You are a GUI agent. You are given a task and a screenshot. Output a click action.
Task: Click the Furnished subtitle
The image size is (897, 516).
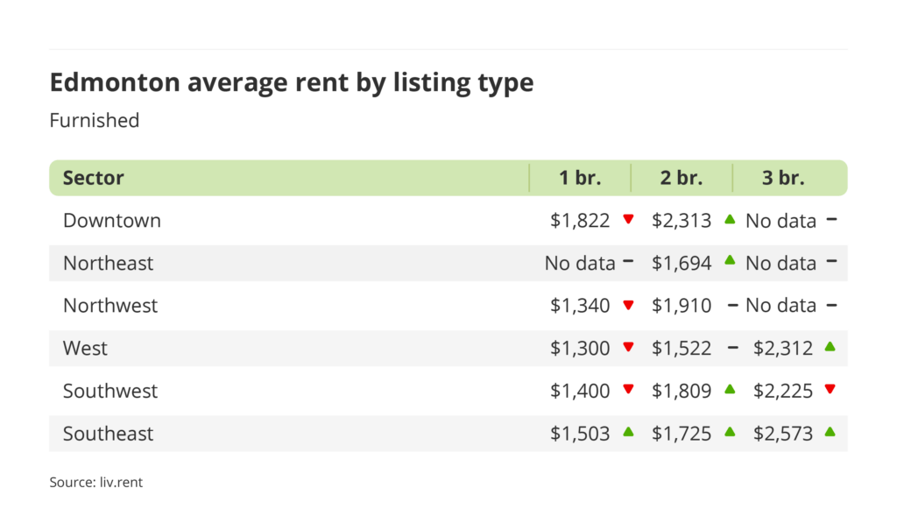pos(95,120)
